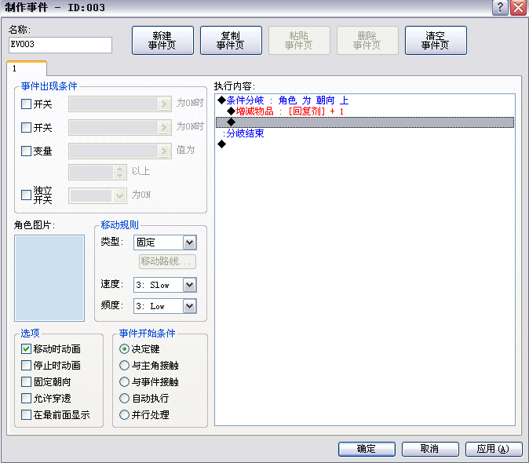
Task: Click the variable value spinner arrows
Action: 119,172
